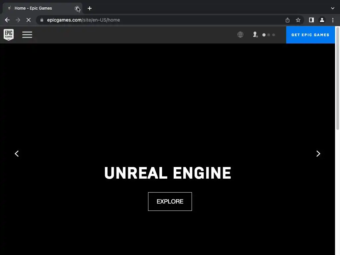Click the lock site-info icon

pos(42,20)
